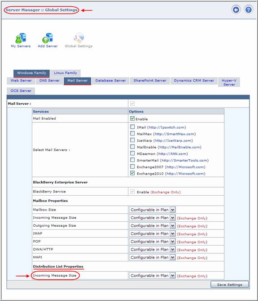This screenshot has height=301, width=258.
Task: Check the IMail mail server option
Action: (132, 127)
